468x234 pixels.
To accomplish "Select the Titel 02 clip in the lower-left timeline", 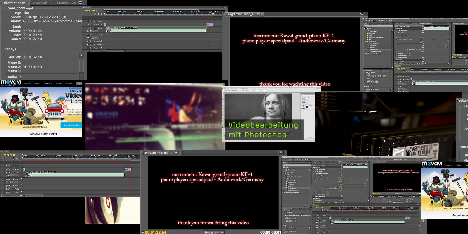I will pos(128,169).
